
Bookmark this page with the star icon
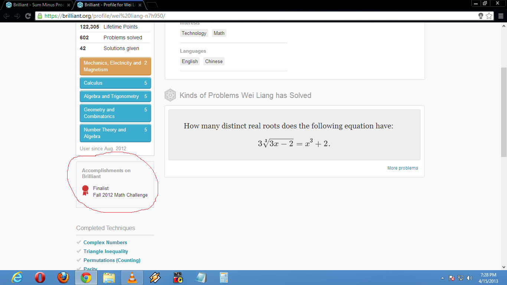tap(489, 16)
